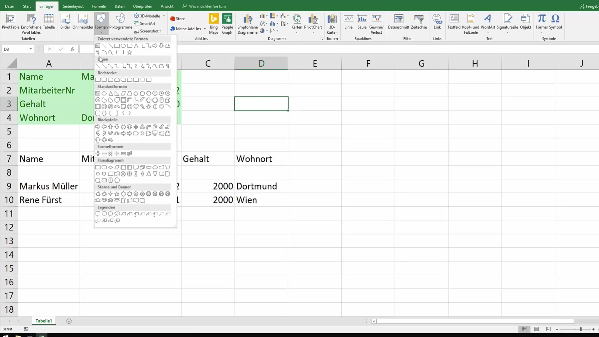Open Bing Maps add-in
The width and height of the screenshot is (599, 337).
214,24
